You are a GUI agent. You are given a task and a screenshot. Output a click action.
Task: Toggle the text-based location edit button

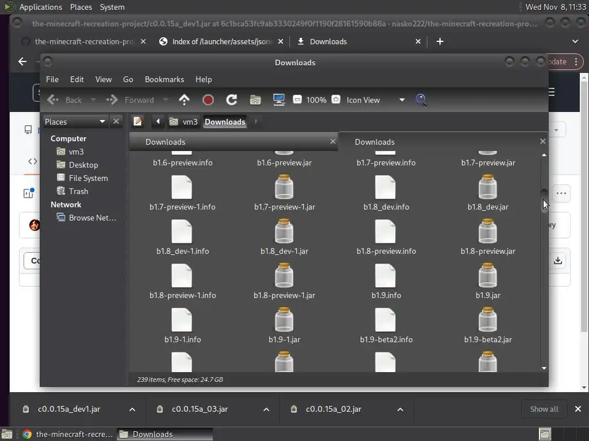click(x=138, y=122)
